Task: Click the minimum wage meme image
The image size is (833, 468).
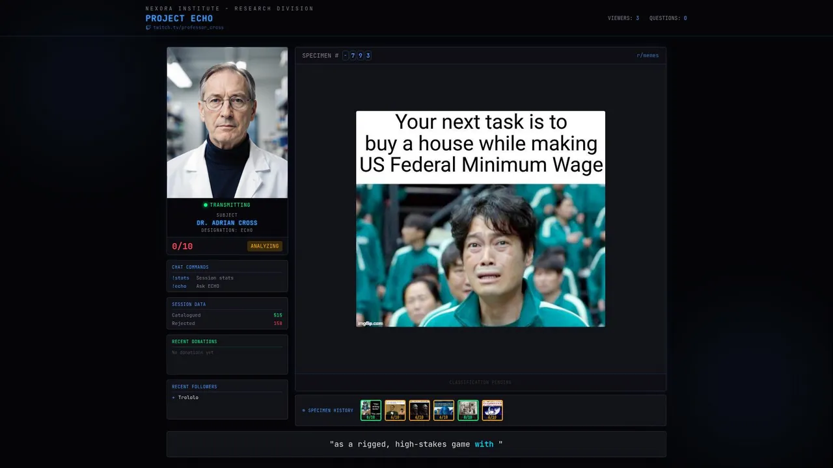Action: [480, 219]
